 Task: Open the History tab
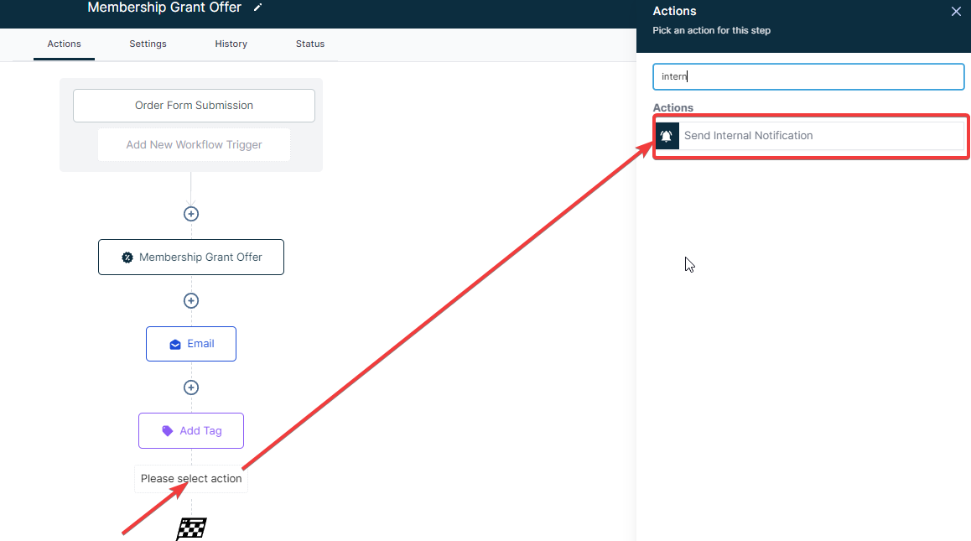click(231, 44)
